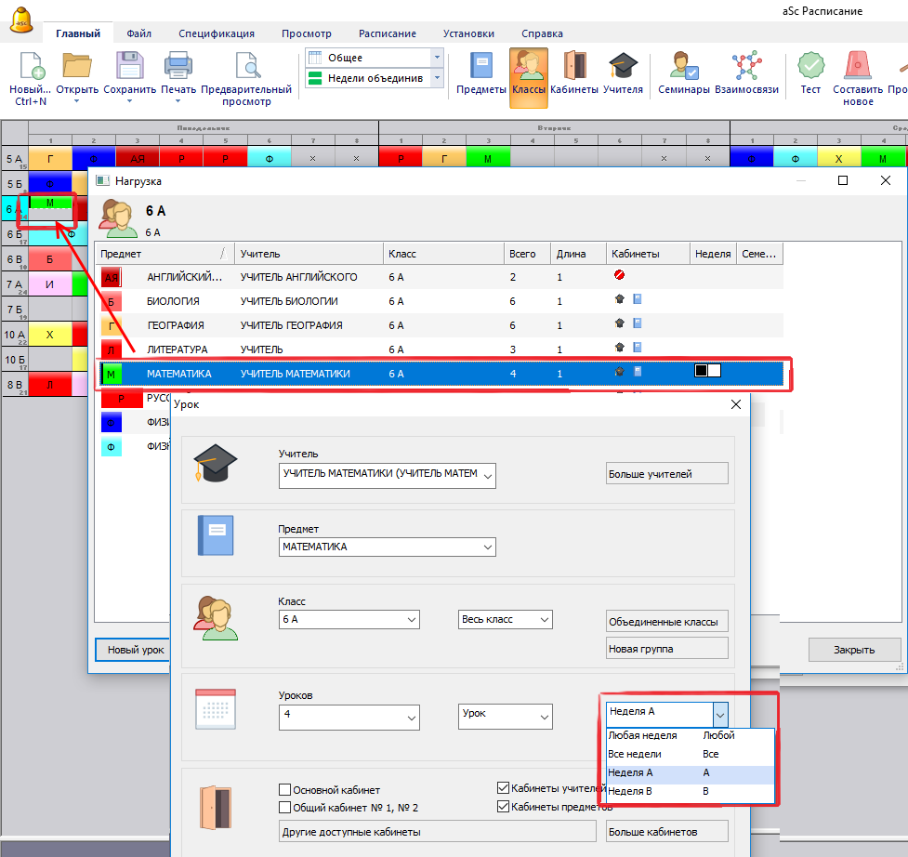Open the Весь класс group dropdown
The width and height of the screenshot is (908, 857).
(x=506, y=620)
